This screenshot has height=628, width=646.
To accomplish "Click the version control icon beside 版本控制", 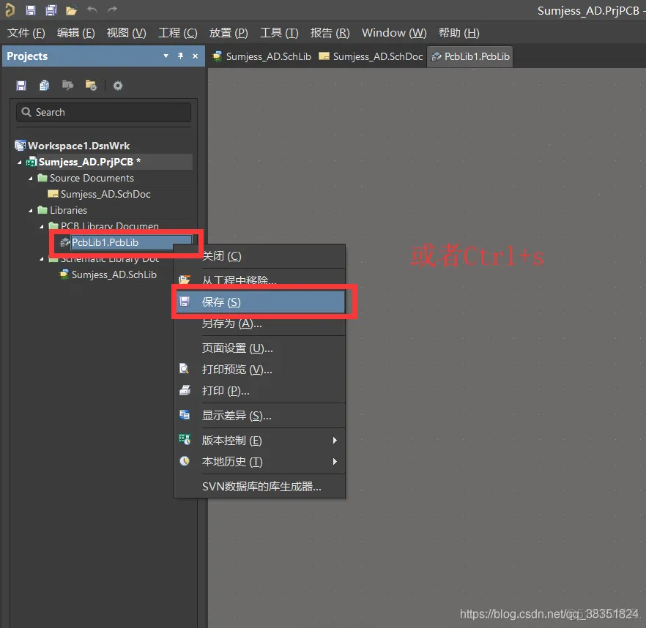I will [185, 439].
